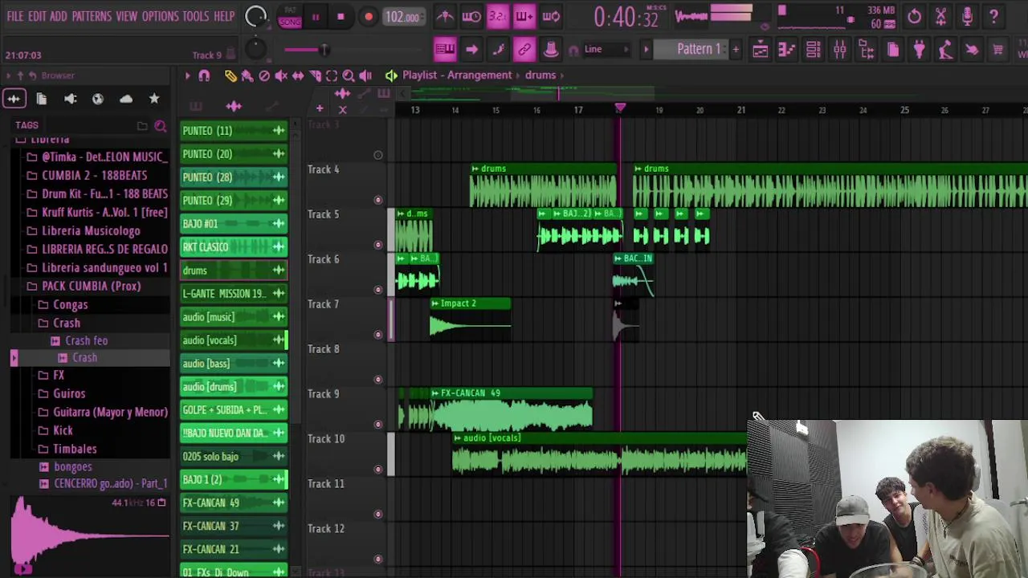Mute Track 5 with its green dot

click(378, 245)
